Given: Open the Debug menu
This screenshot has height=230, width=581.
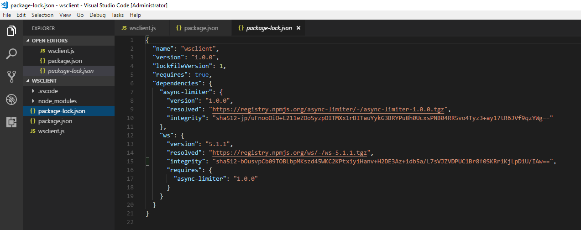Looking at the screenshot, I should tap(98, 15).
